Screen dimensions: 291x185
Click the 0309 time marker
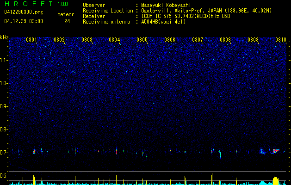pos(253,40)
